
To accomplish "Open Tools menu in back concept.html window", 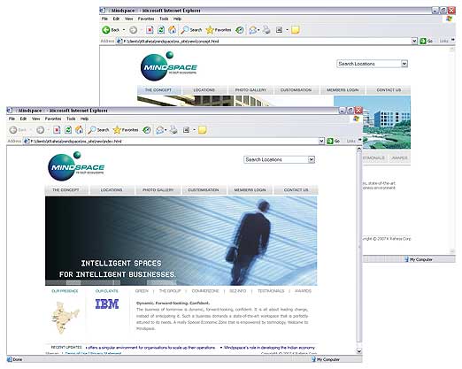I will pyautogui.click(x=164, y=19).
